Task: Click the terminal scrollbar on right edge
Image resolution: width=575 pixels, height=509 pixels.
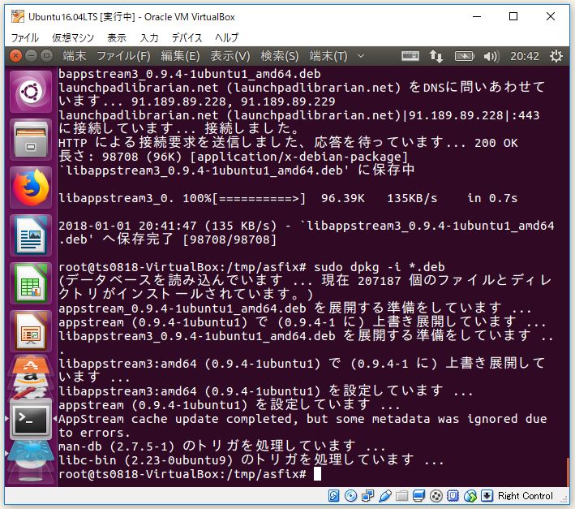Action: pos(568,472)
